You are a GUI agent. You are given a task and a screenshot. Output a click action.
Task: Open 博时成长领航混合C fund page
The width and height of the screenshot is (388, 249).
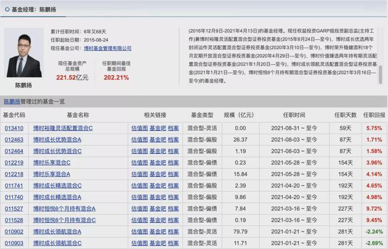point(57,243)
